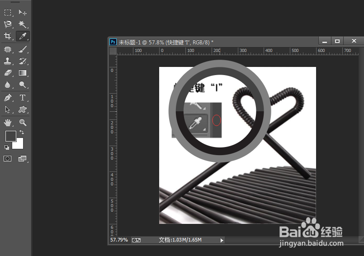
Task: Minimize the document window
Action: click(325, 41)
